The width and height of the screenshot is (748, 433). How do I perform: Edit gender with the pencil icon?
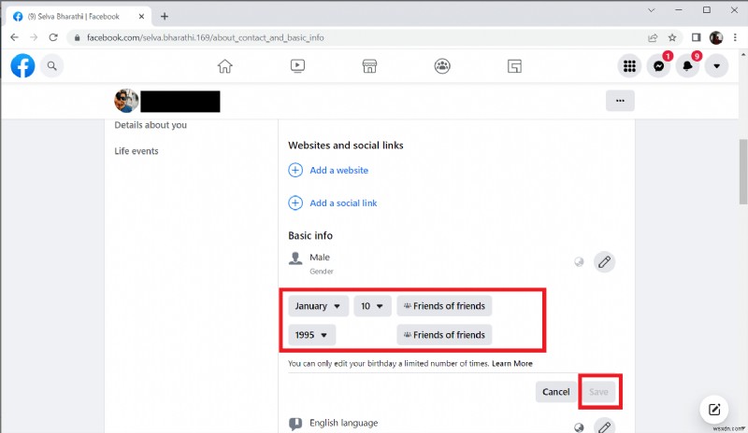click(x=604, y=262)
